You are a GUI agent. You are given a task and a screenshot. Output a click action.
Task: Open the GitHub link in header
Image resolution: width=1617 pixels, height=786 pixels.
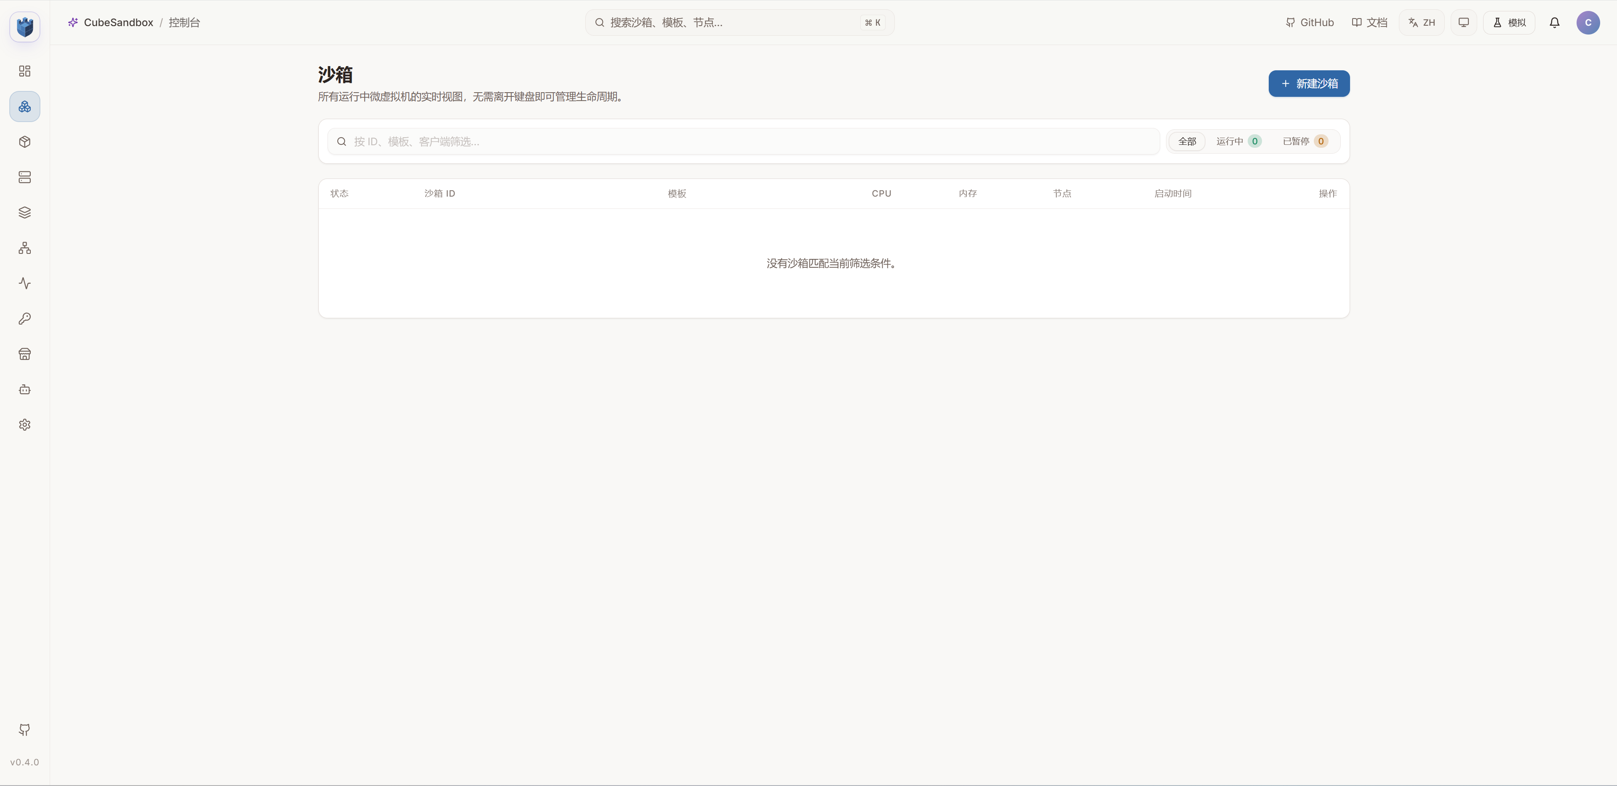click(1310, 23)
